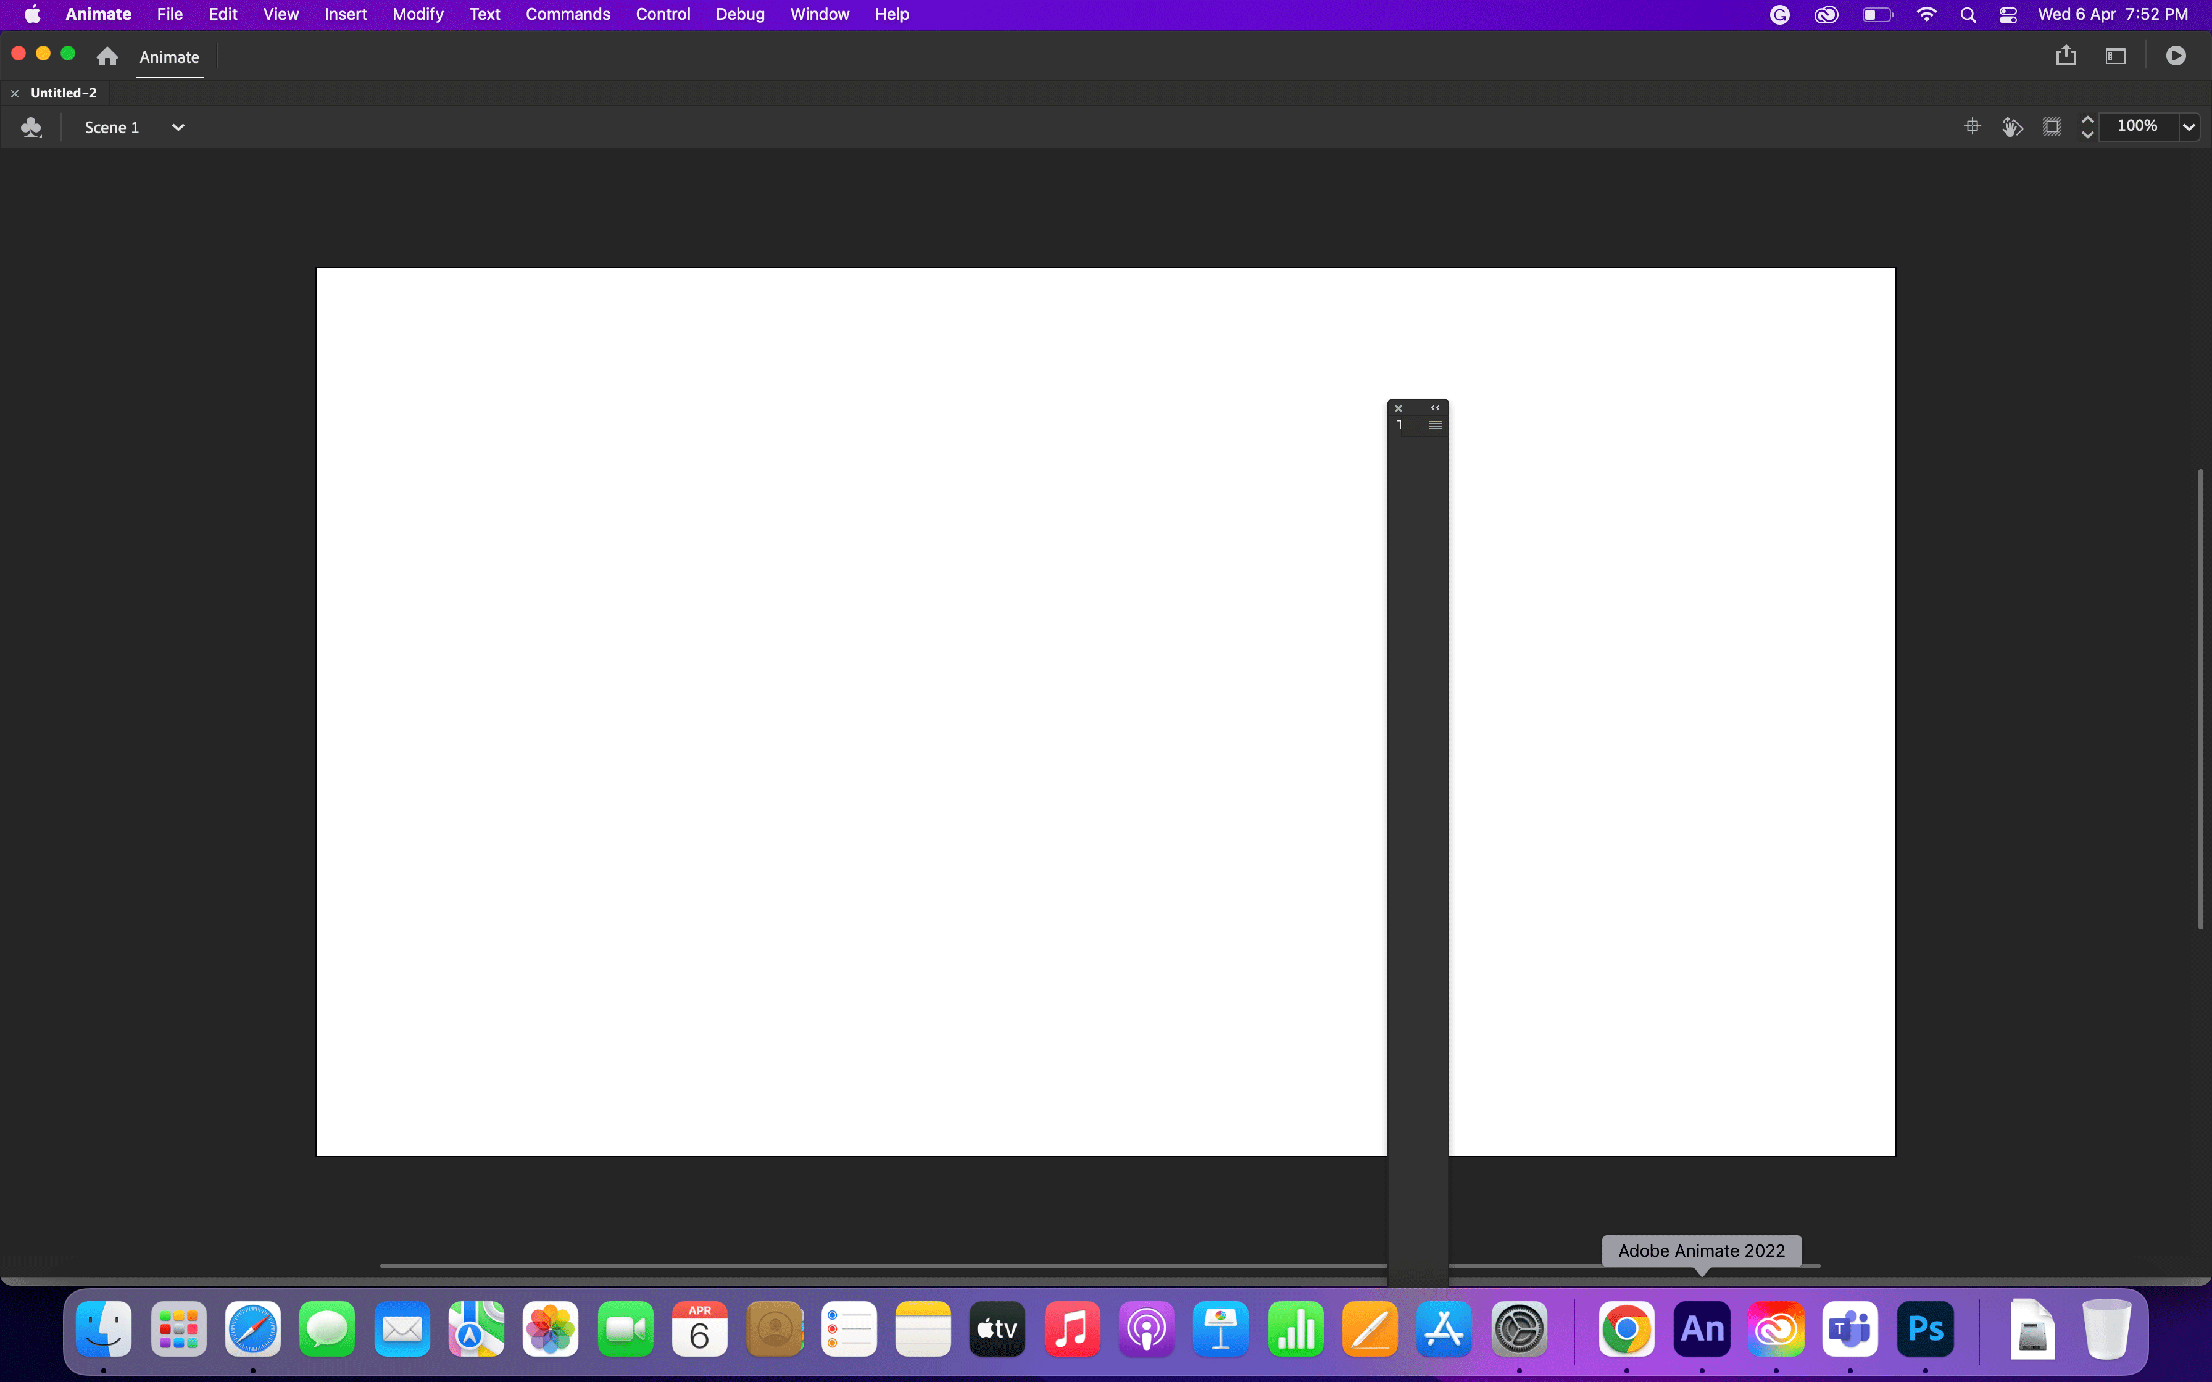Click the zoom stepper arrows

coord(2088,127)
